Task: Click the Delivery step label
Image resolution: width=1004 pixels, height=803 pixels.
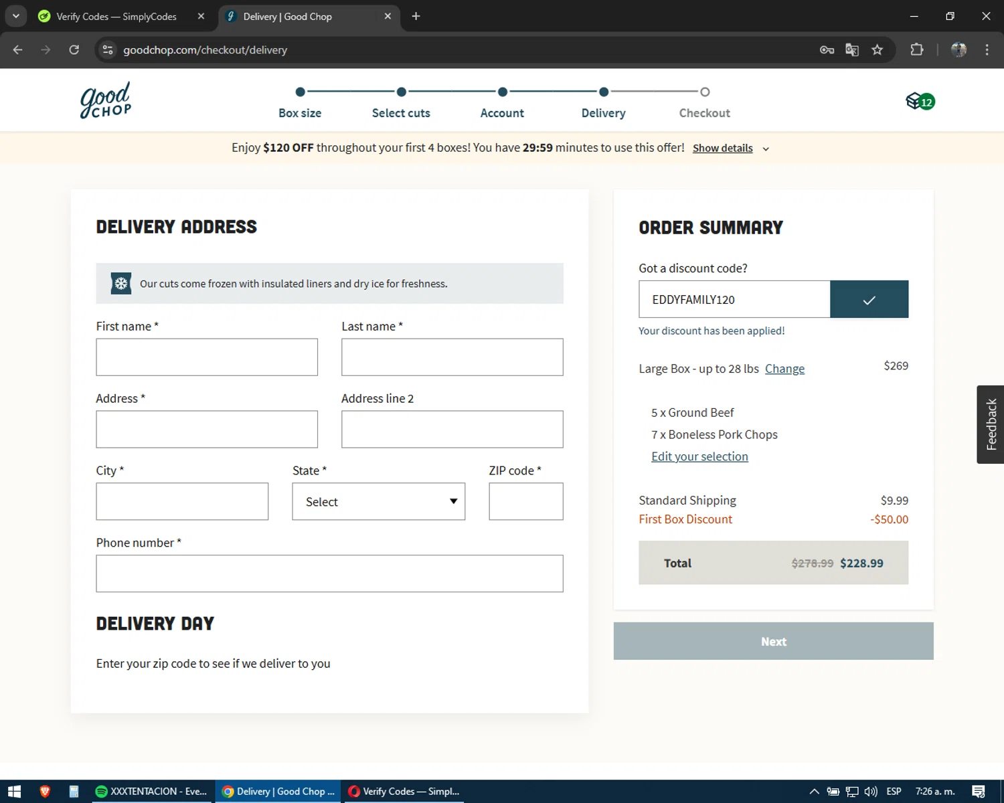Action: 604,113
